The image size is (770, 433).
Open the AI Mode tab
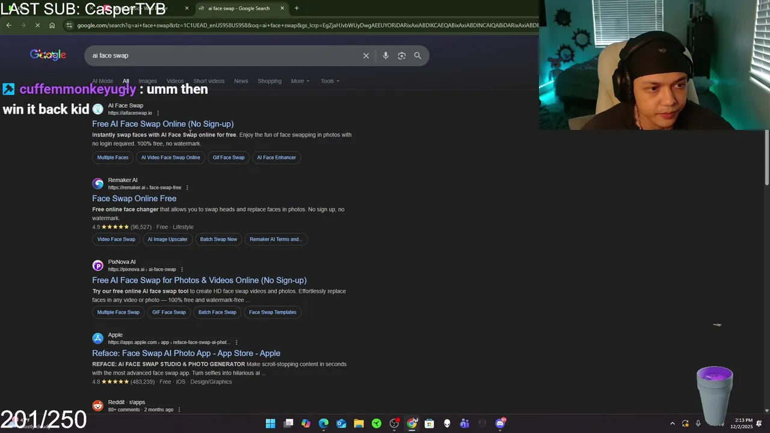[x=102, y=81]
